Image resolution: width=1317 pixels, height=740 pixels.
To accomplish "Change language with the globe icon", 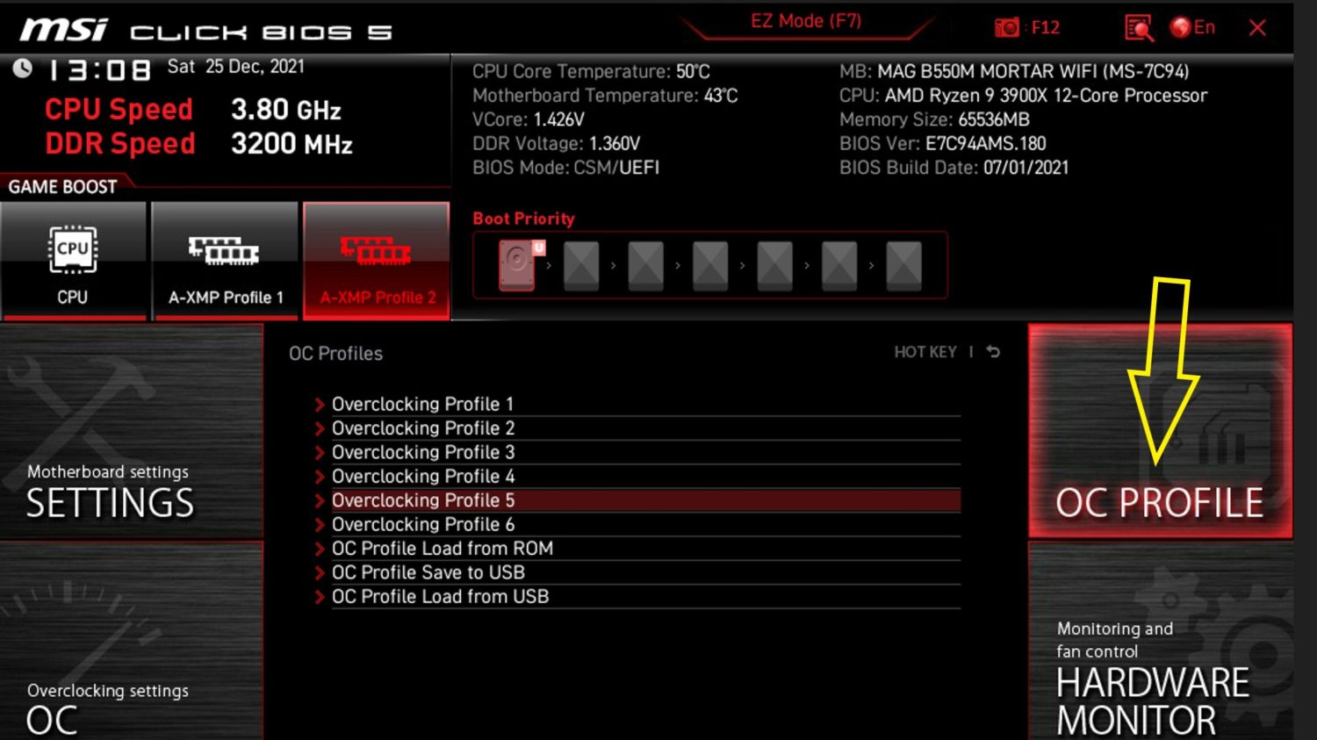I will 1181,28.
